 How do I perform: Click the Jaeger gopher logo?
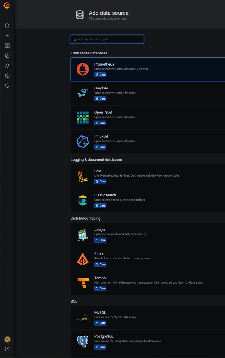click(x=83, y=235)
